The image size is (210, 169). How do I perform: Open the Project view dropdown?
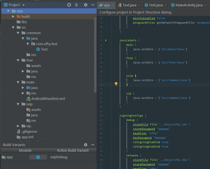tap(23, 5)
